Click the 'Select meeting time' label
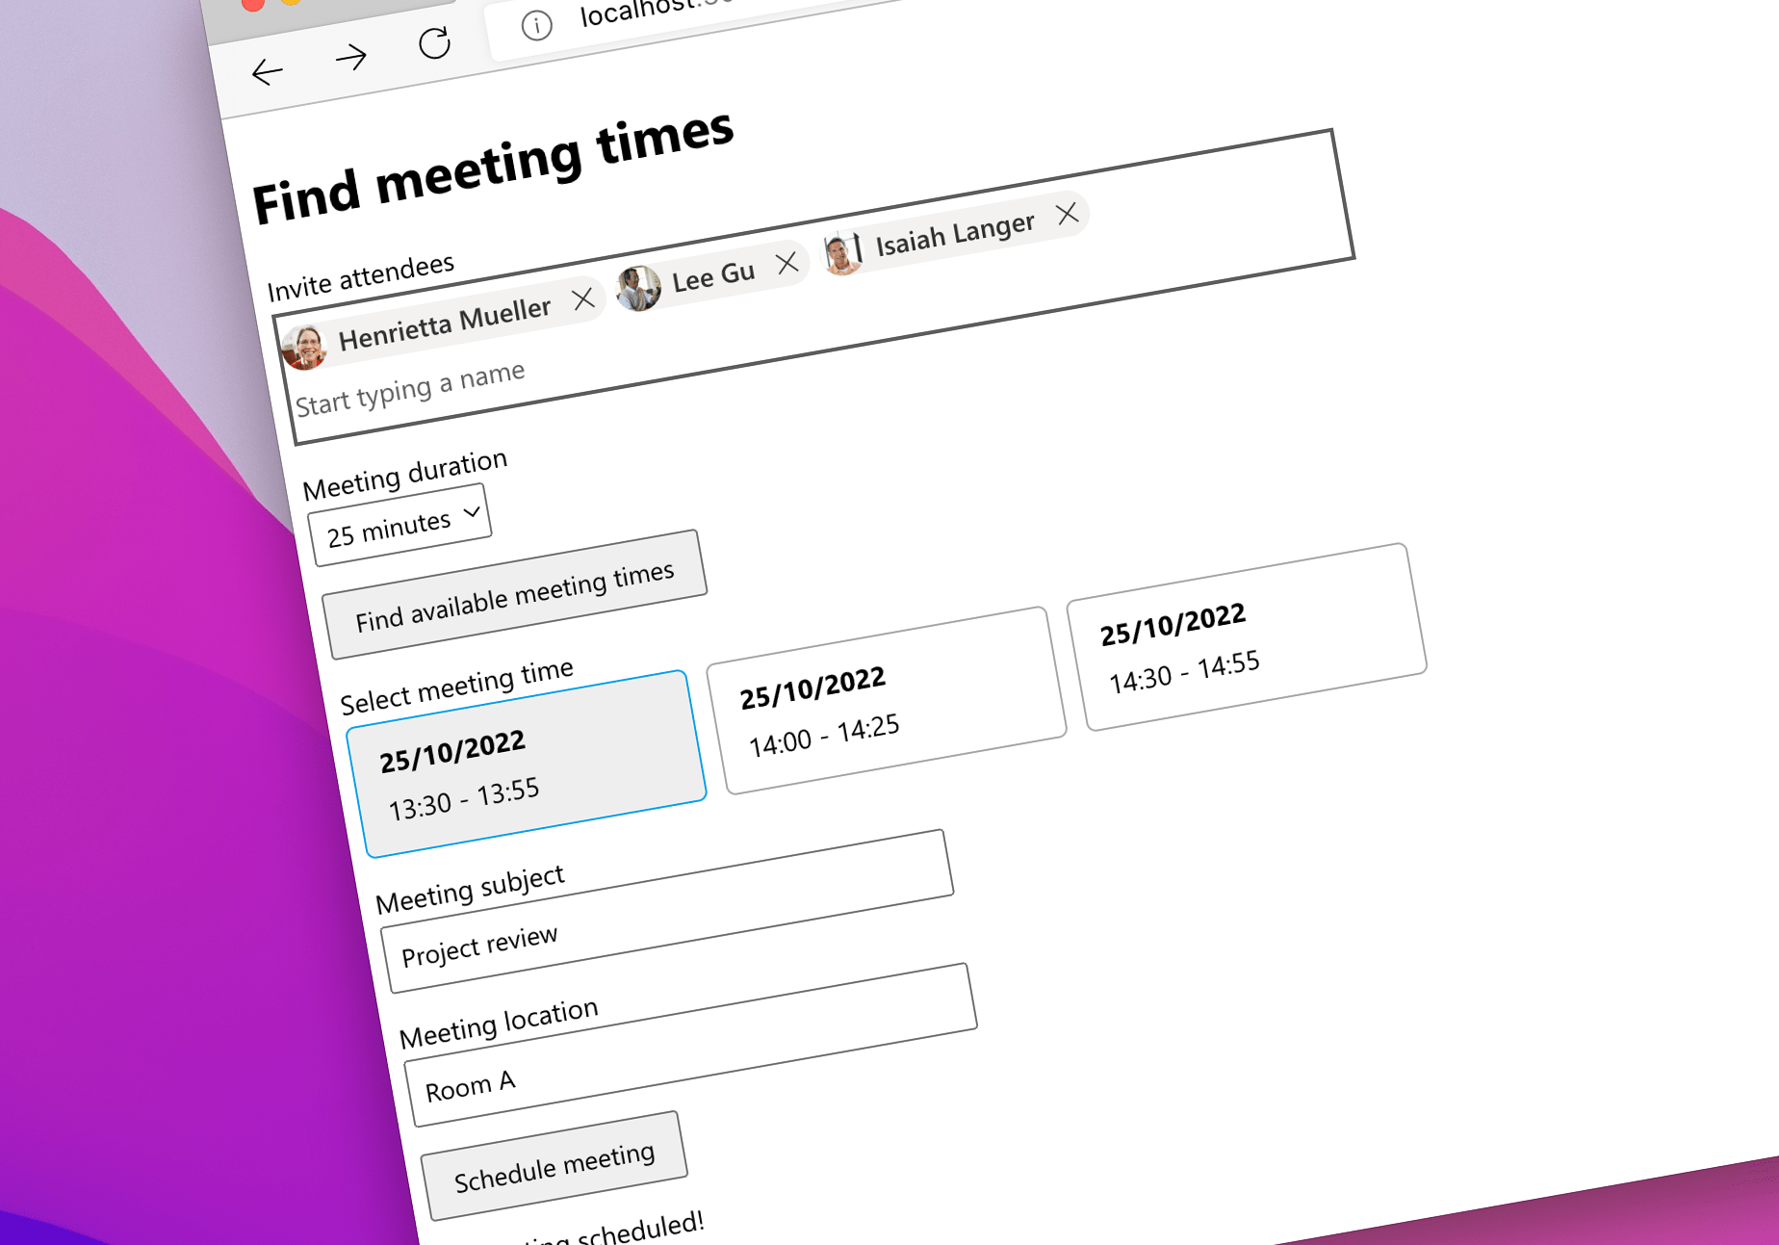This screenshot has width=1779, height=1245. coord(456,687)
